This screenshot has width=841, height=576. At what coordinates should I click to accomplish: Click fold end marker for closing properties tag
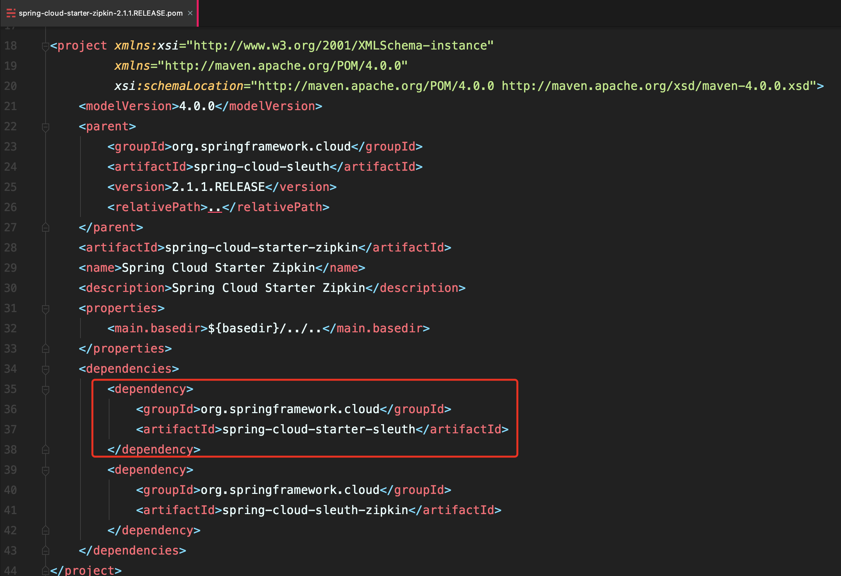click(45, 349)
